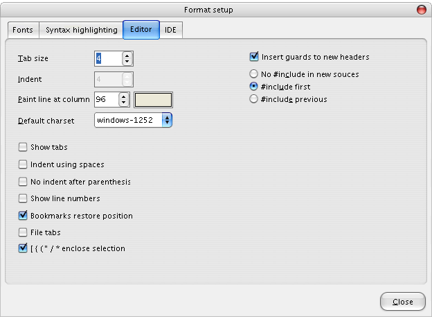Enable File tabs option
The width and height of the screenshot is (432, 317).
tap(24, 232)
